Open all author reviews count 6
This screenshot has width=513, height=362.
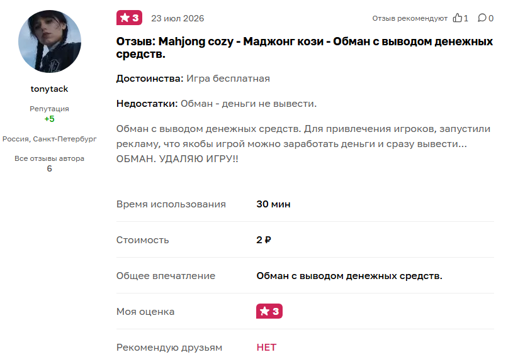click(49, 168)
